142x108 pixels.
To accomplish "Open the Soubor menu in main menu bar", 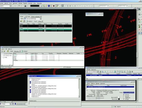I will pyautogui.click(x=2, y=3).
